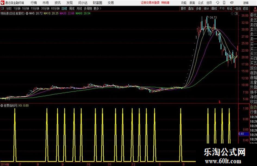This screenshot has height=166, width=257.
Task: Click the 34.73 peak price label
Action: (213, 17)
